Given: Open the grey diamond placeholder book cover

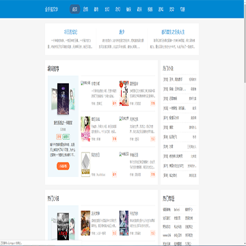Looking at the screenshot, I should pyautogui.click(x=85, y=165).
